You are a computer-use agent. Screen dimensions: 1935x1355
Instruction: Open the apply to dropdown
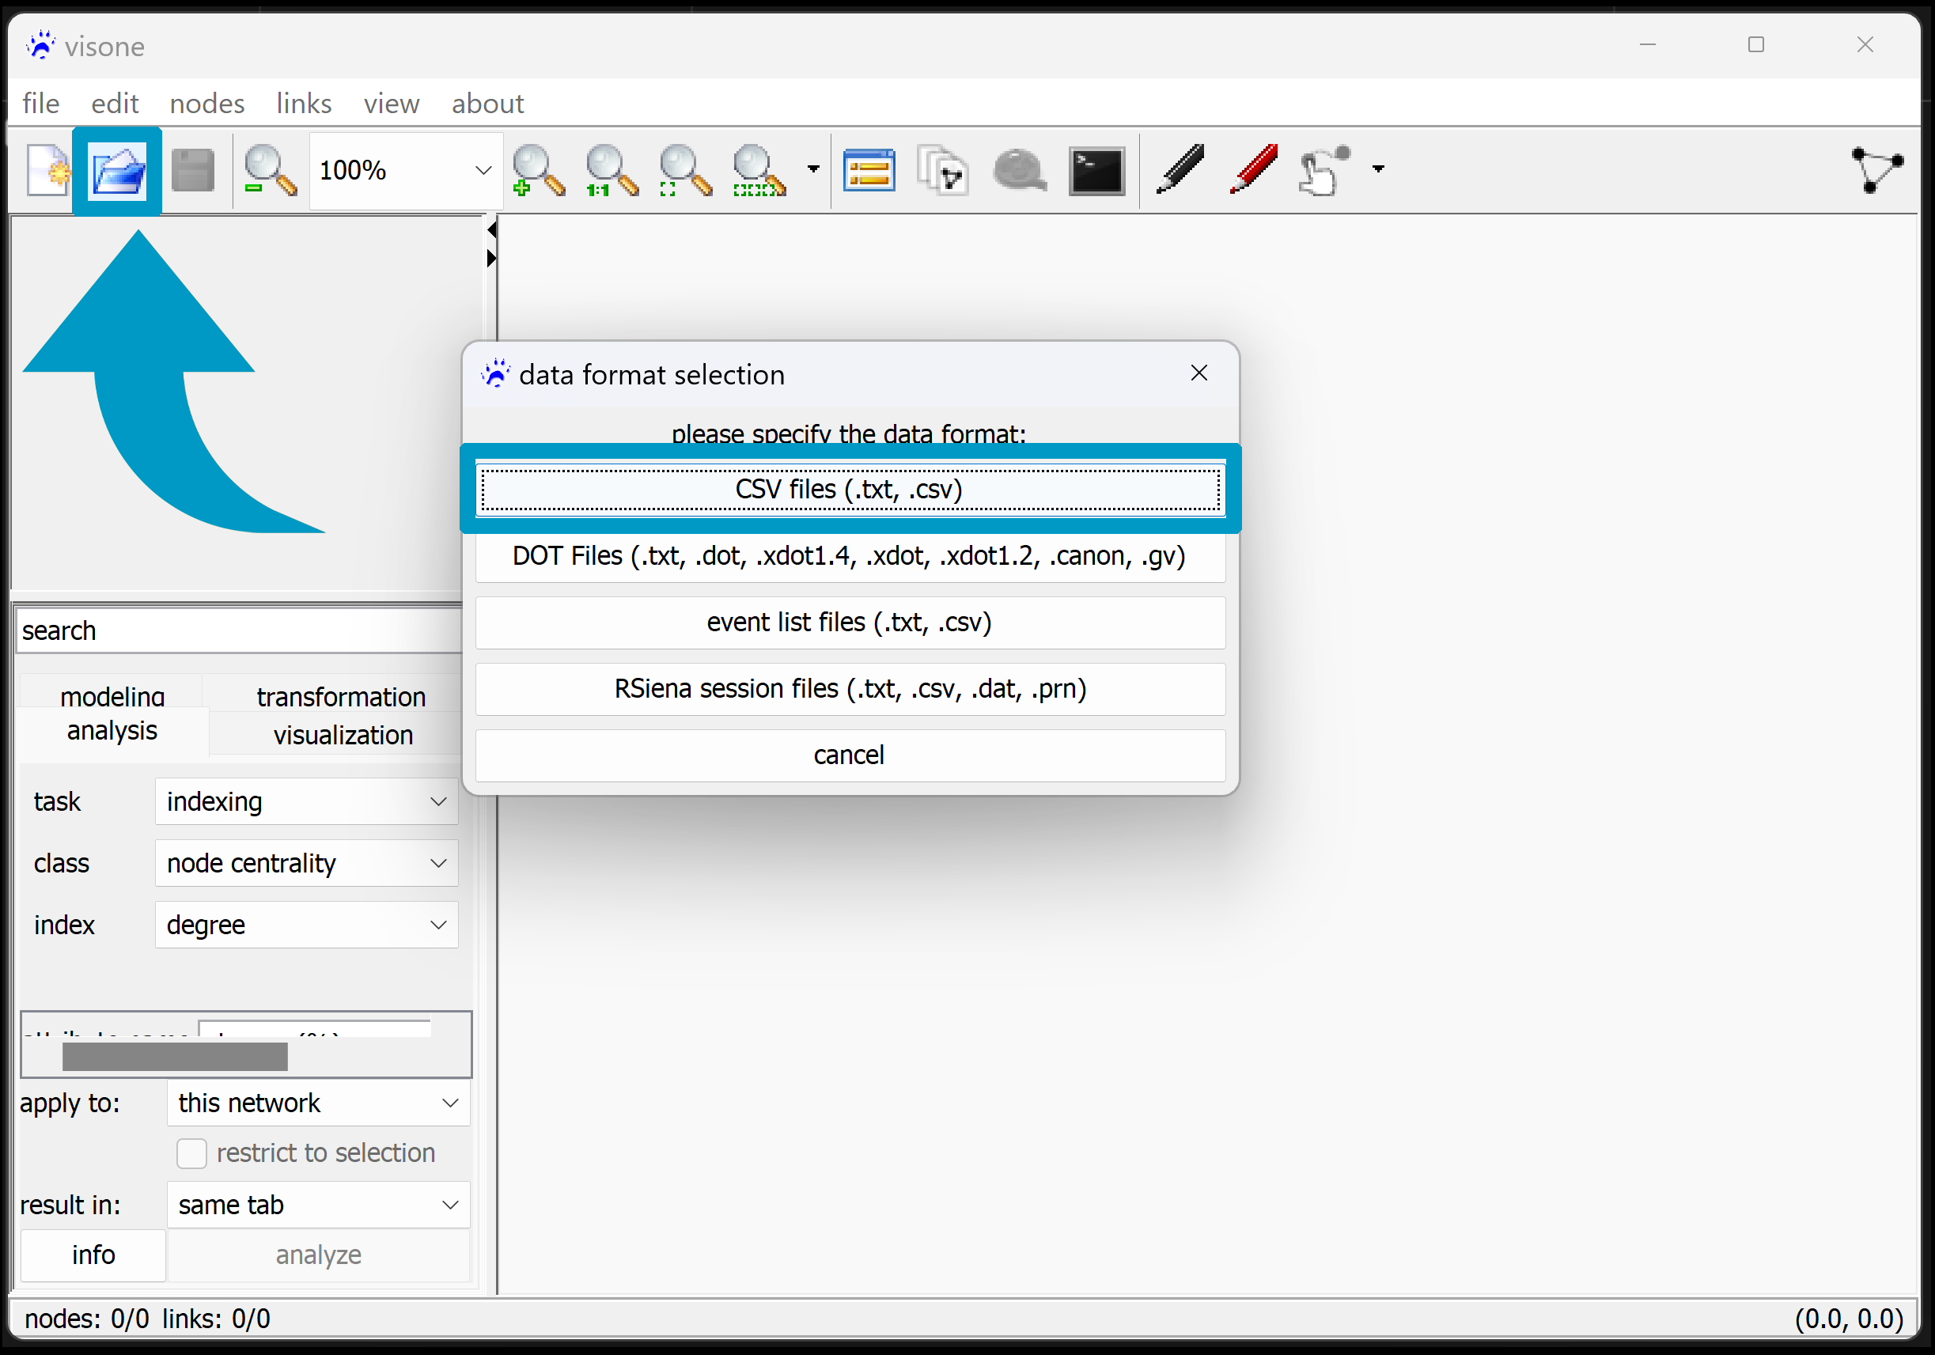click(319, 1103)
